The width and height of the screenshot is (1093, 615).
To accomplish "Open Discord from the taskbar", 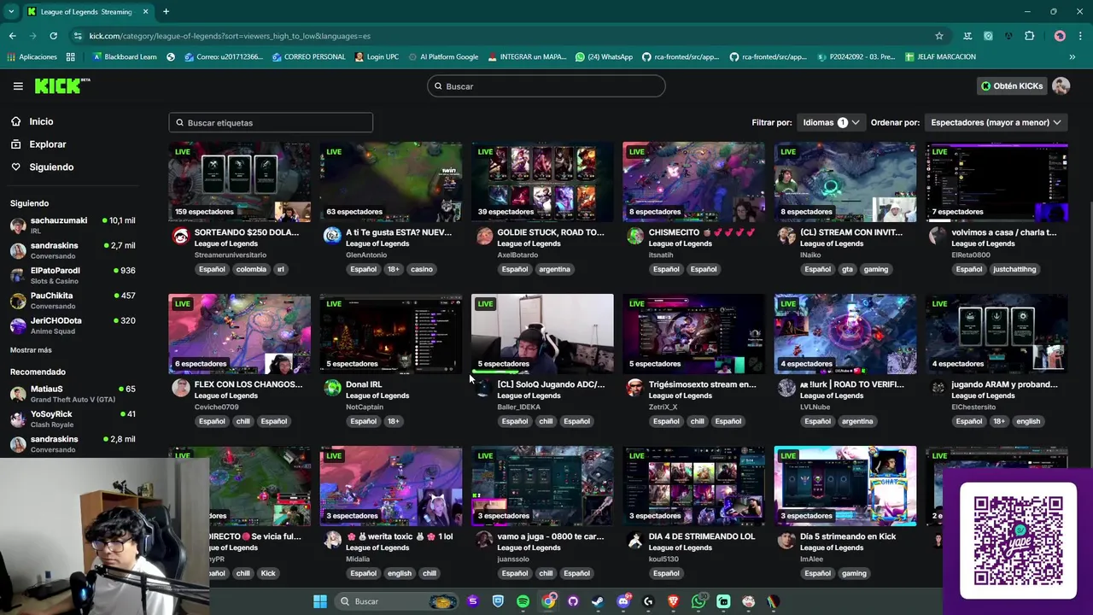I will pos(623,601).
